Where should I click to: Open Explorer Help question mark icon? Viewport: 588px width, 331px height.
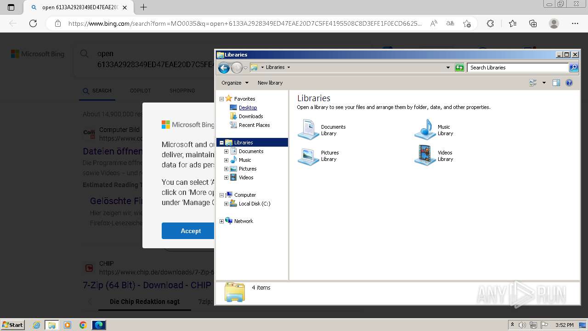click(569, 83)
